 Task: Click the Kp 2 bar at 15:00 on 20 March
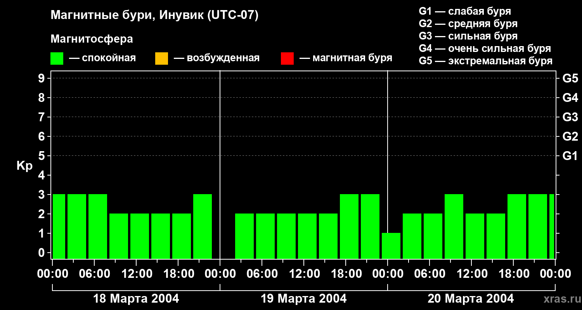(x=496, y=236)
